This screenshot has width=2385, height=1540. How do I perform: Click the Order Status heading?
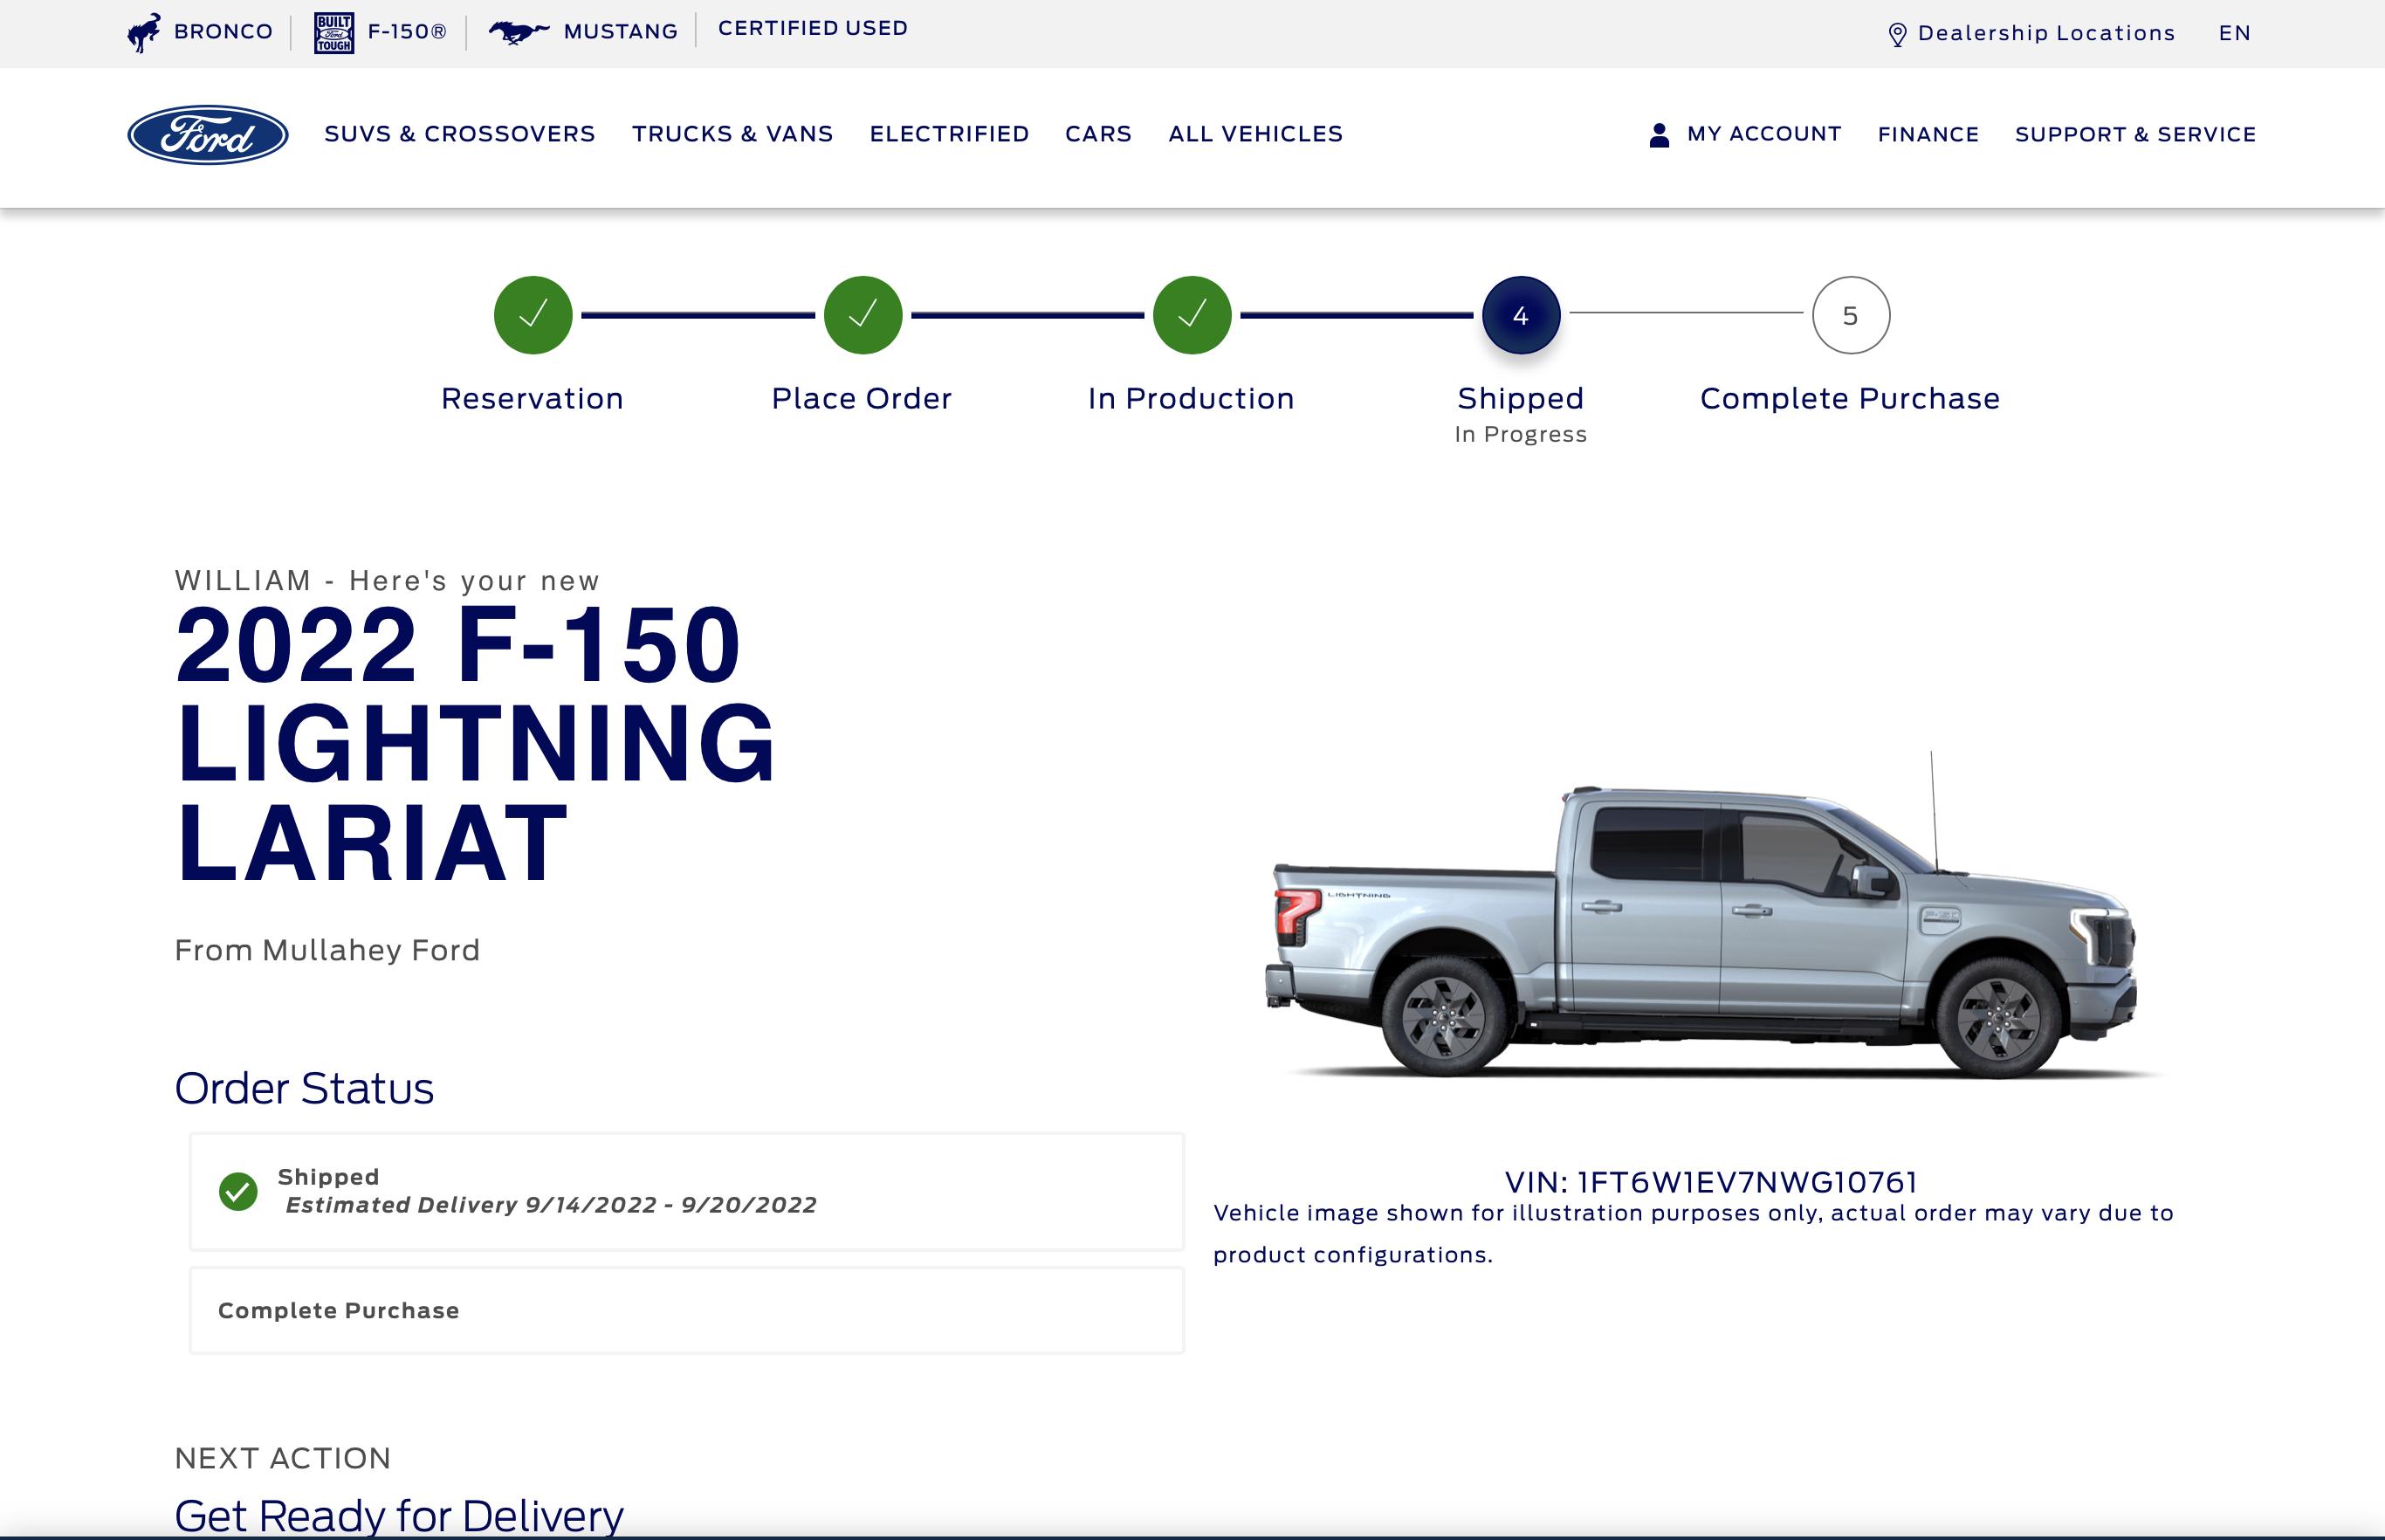point(304,1089)
